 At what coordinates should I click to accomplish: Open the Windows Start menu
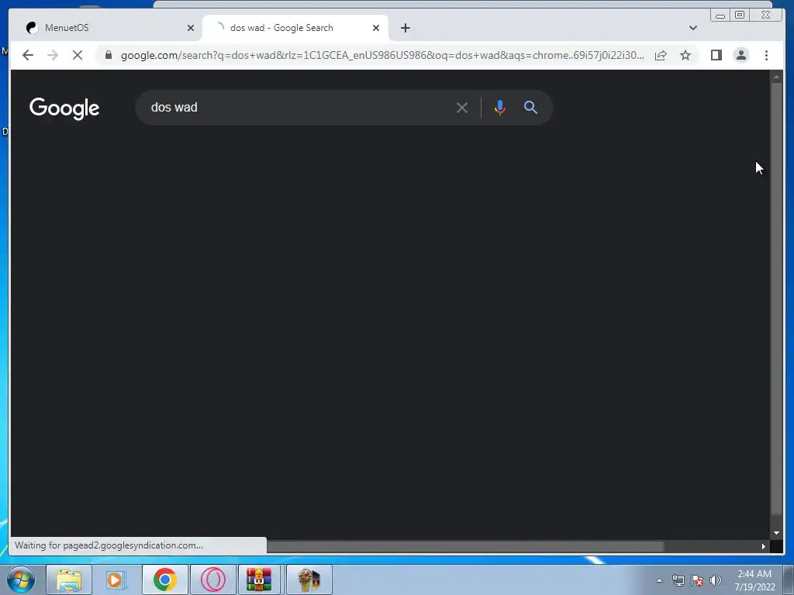[x=21, y=580]
